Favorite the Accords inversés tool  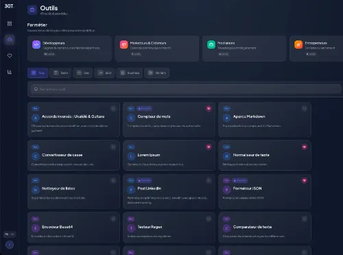[113, 108]
